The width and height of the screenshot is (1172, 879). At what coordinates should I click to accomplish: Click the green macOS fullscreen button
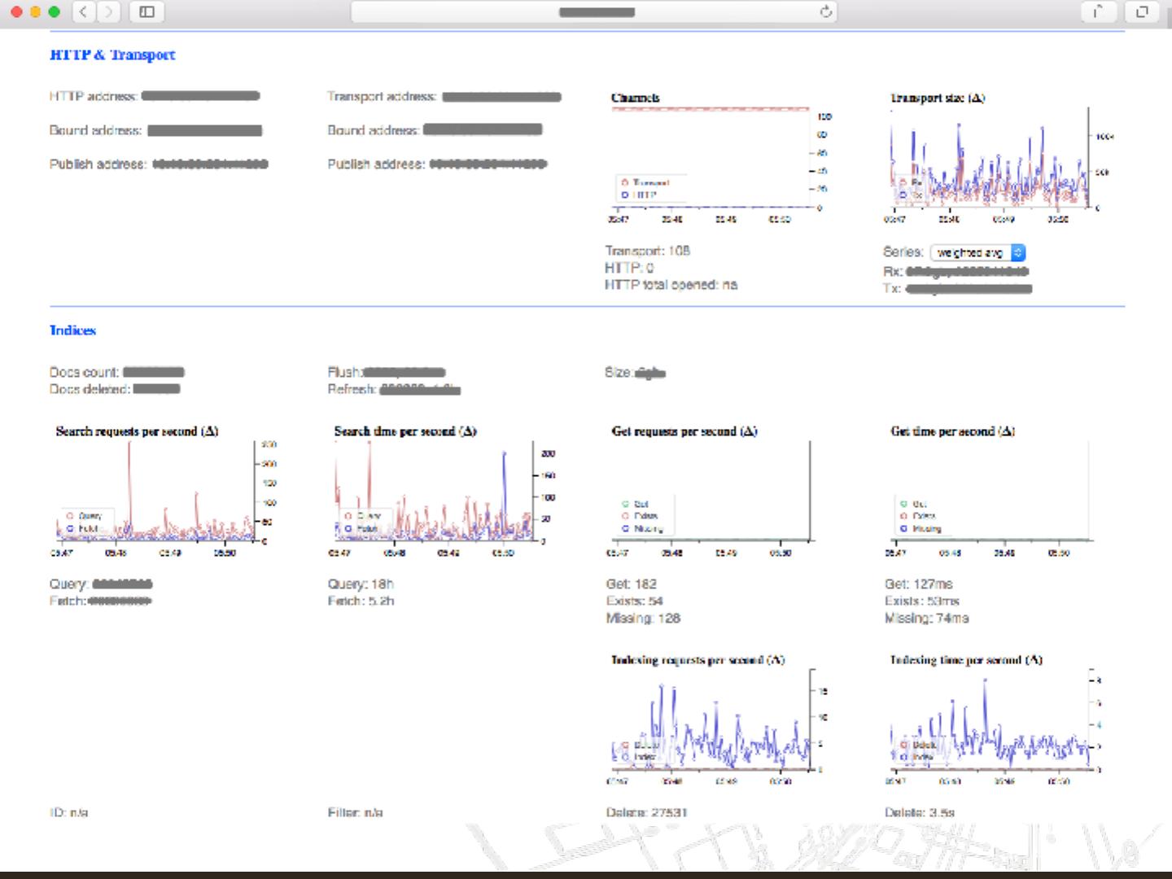click(55, 11)
